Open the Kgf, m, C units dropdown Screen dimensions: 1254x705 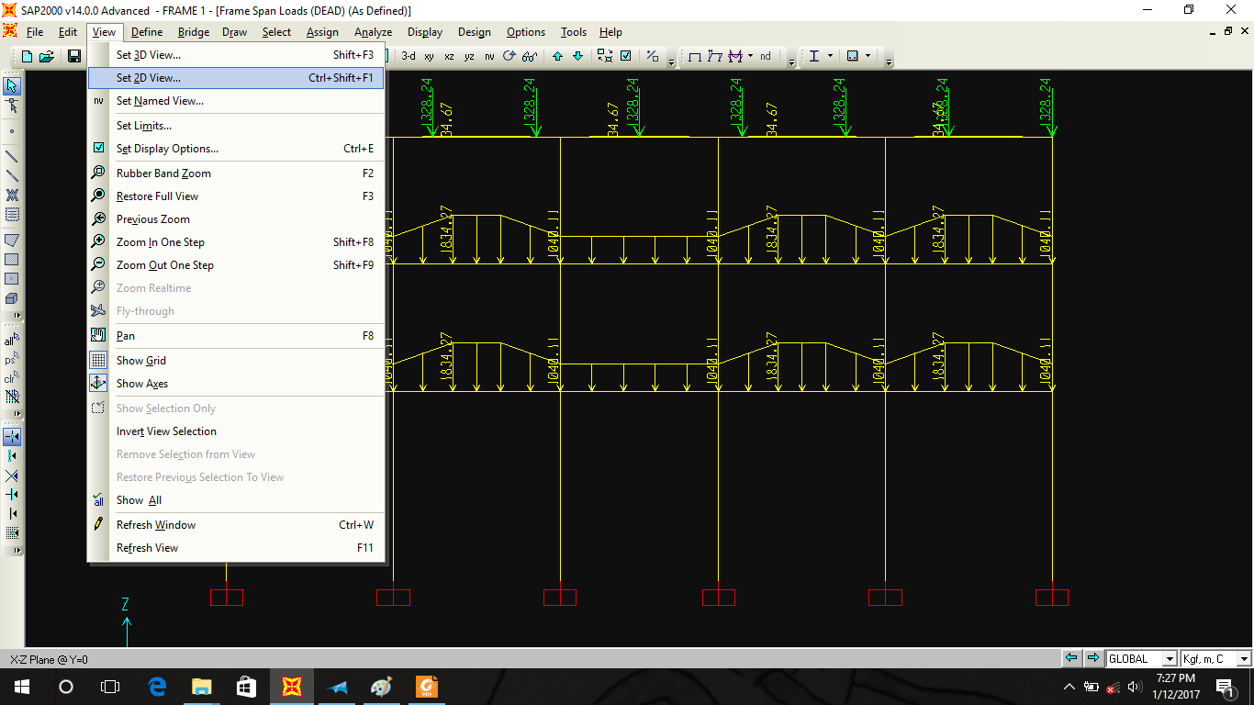pyautogui.click(x=1243, y=659)
